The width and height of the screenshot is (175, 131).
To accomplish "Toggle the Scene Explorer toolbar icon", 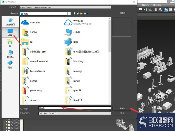I will point(156,10).
